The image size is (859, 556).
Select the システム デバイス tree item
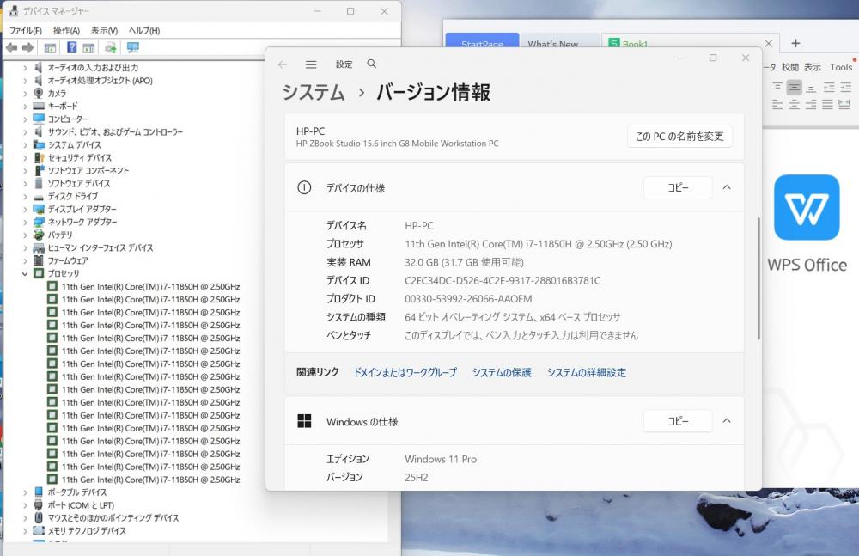click(x=74, y=144)
